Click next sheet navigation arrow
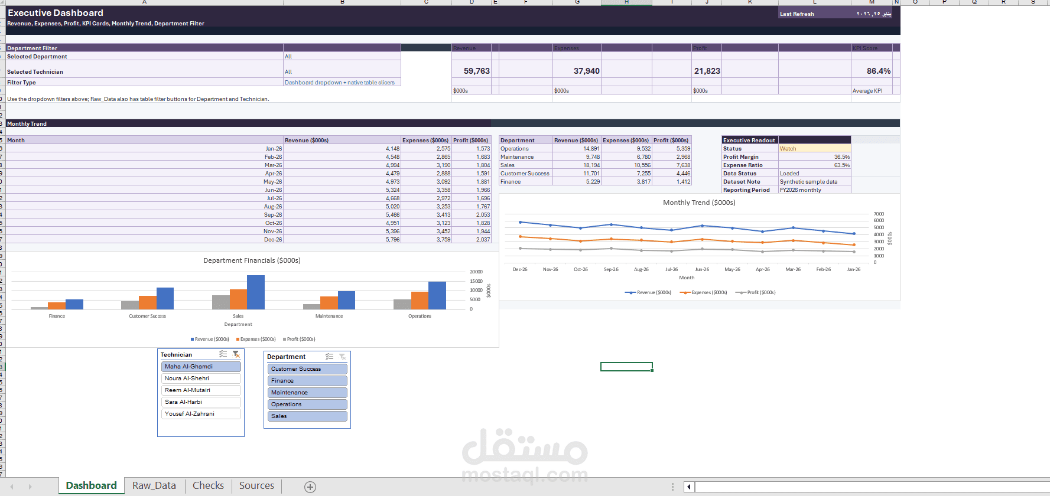The width and height of the screenshot is (1050, 496). click(x=30, y=487)
